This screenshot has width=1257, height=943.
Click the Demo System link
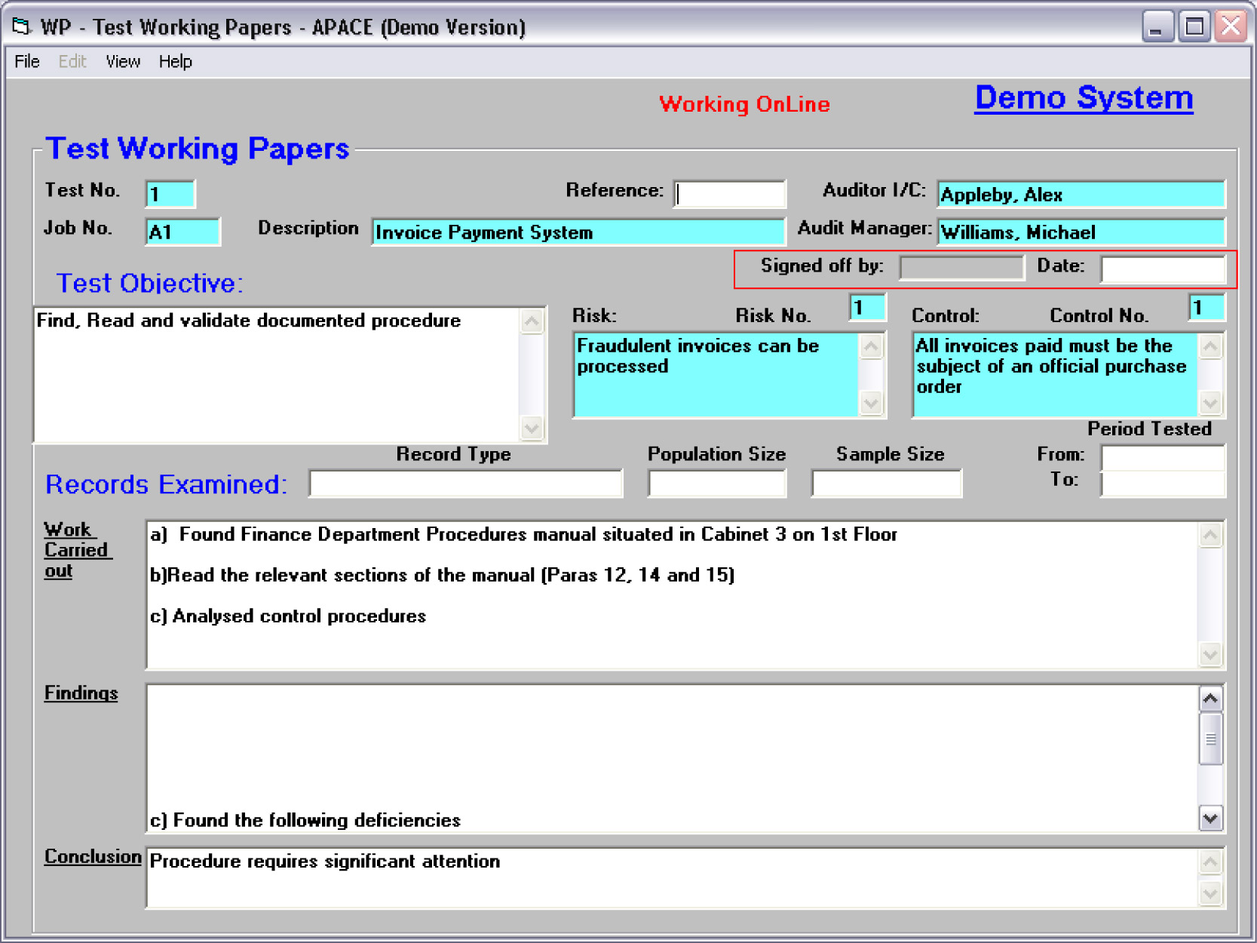1083,99
